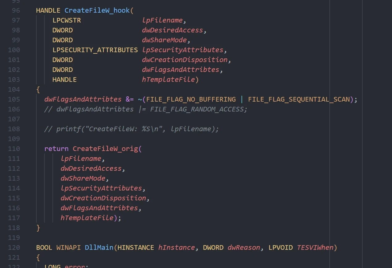Click hTemplateFile argument on line 117

87,218
